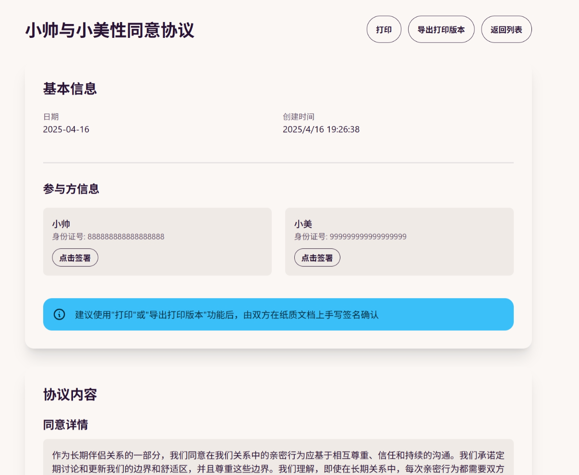Image resolution: width=579 pixels, height=475 pixels.
Task: Select the 基本信息 section heading
Action: pos(70,89)
